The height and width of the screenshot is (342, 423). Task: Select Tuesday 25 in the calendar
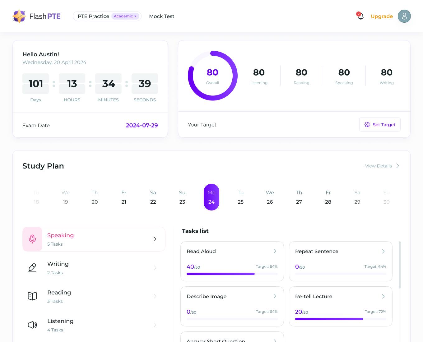(240, 197)
